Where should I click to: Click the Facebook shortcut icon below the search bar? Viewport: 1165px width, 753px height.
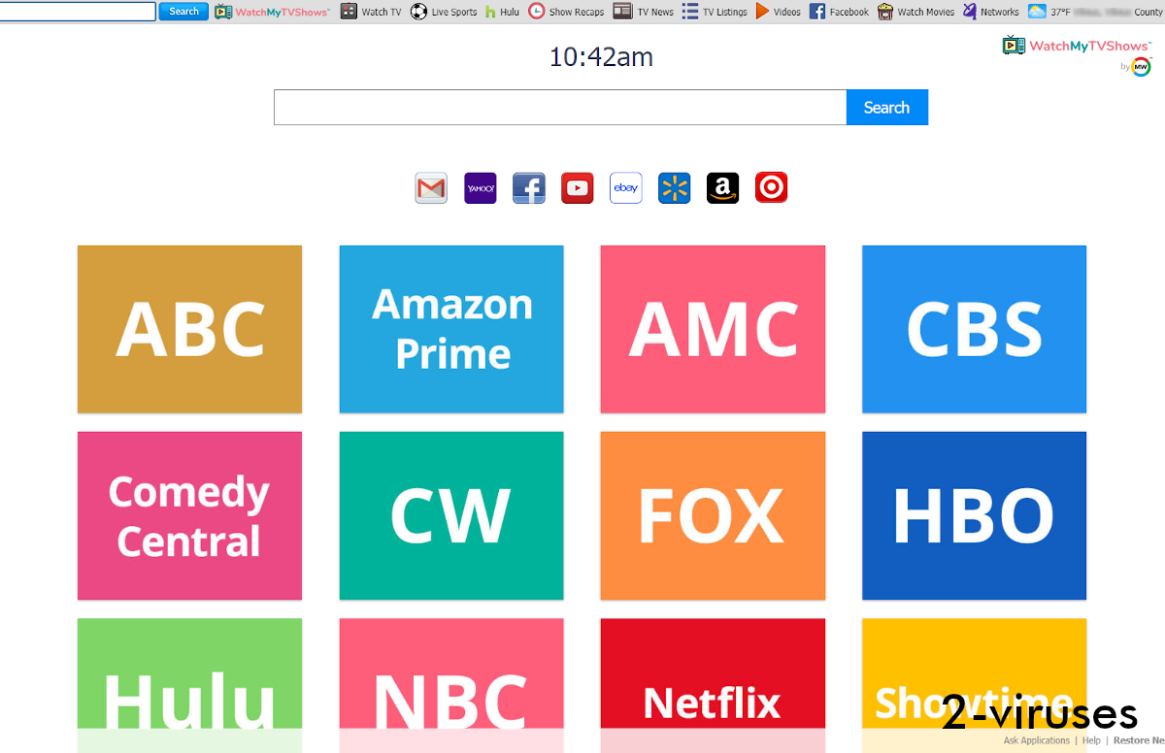[x=528, y=187]
